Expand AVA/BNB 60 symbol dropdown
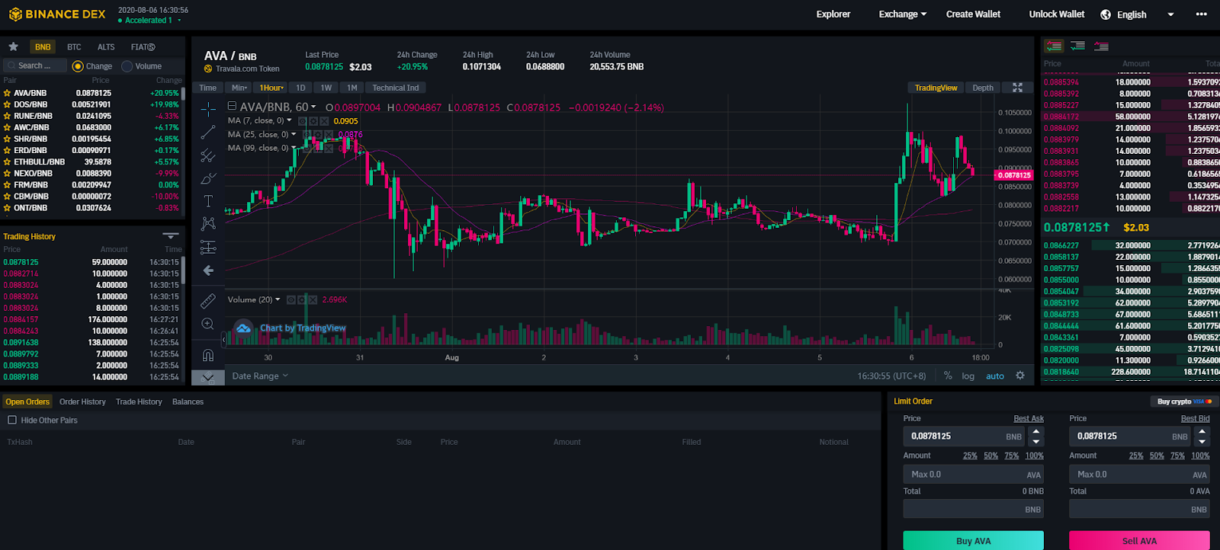1220x550 pixels. point(313,107)
